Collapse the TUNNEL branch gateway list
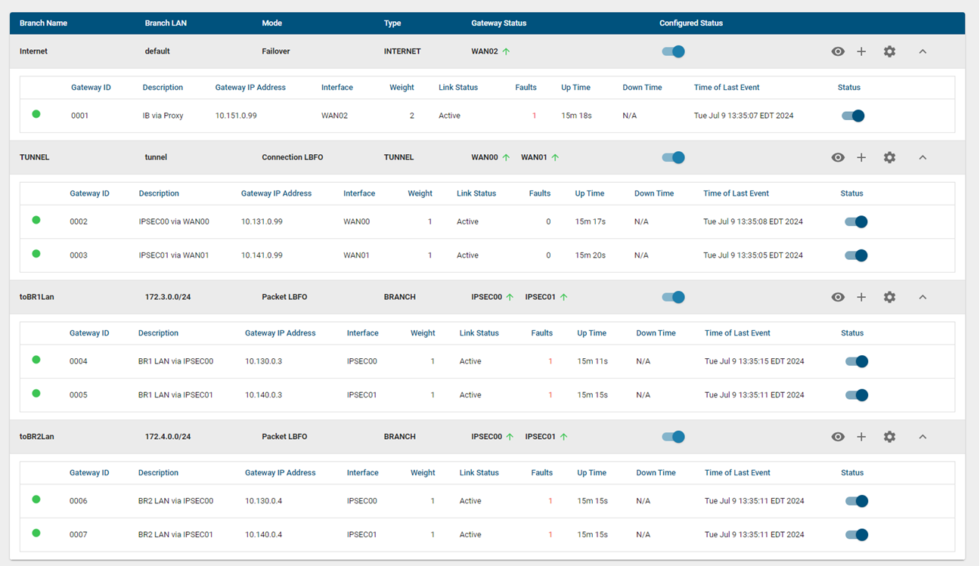This screenshot has width=980, height=566. [923, 157]
